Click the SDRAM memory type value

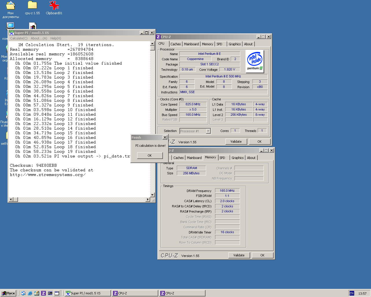(192, 168)
